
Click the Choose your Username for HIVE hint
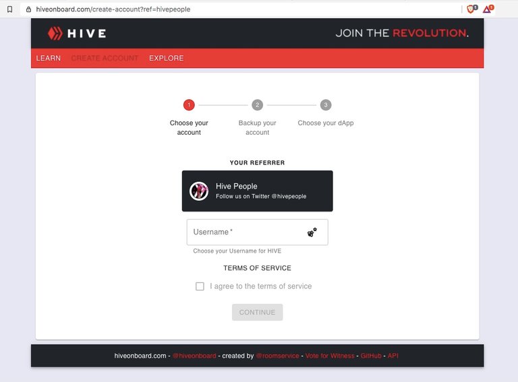(237, 251)
